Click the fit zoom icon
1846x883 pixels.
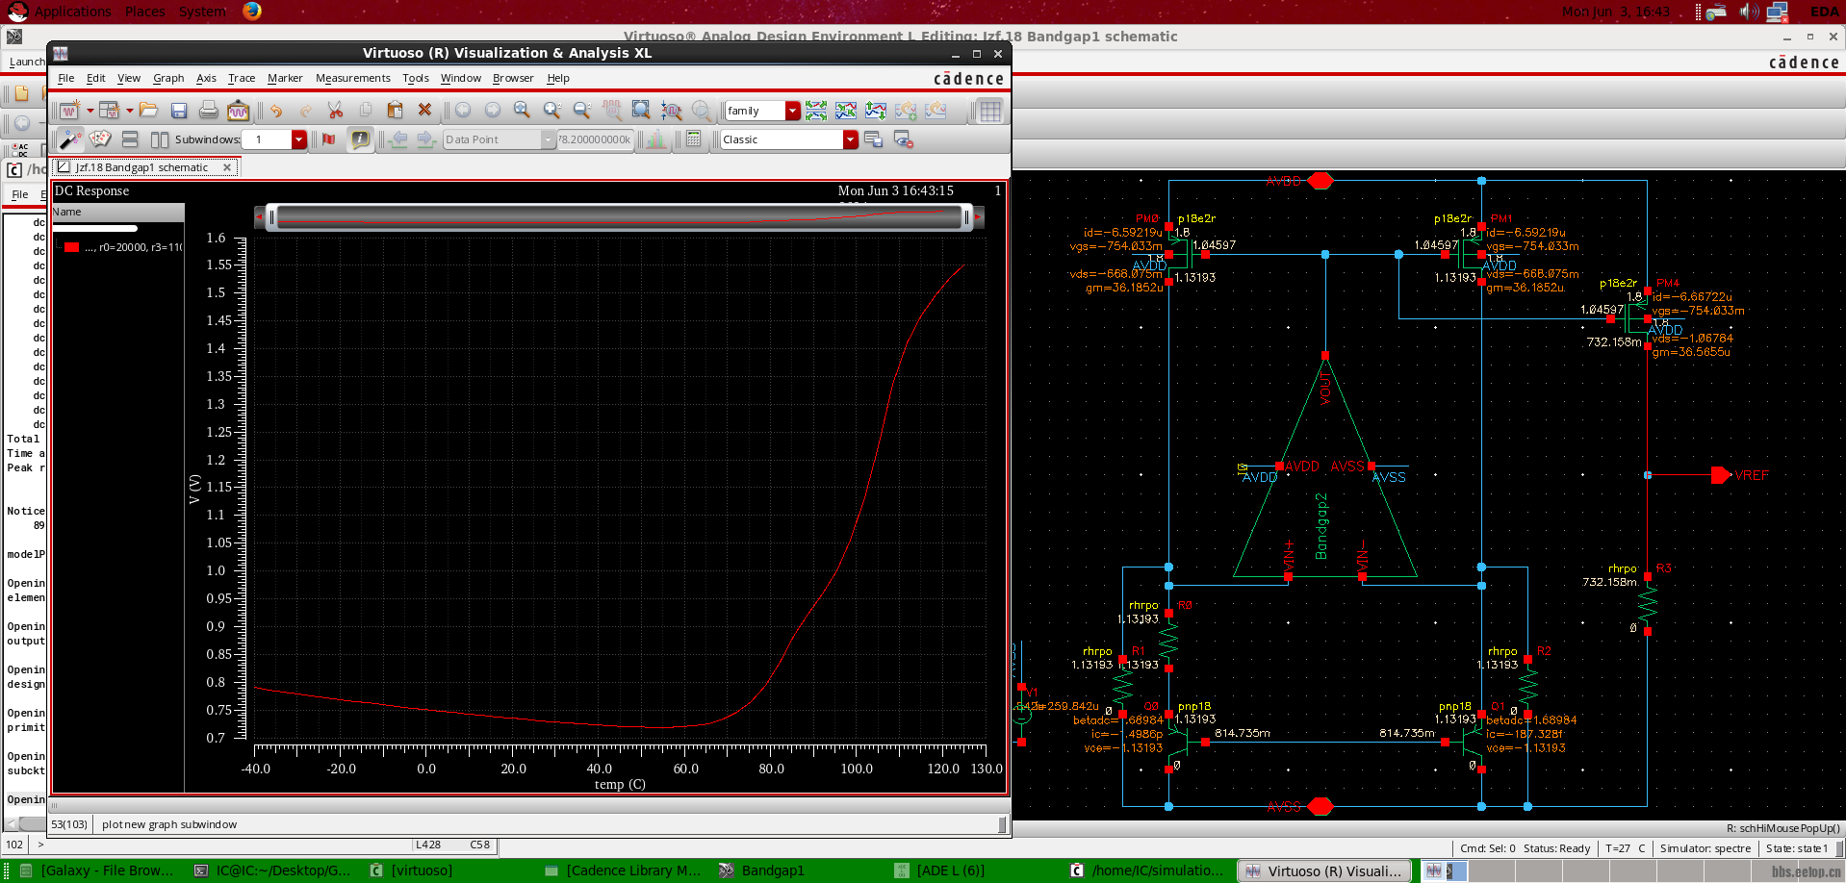642,111
